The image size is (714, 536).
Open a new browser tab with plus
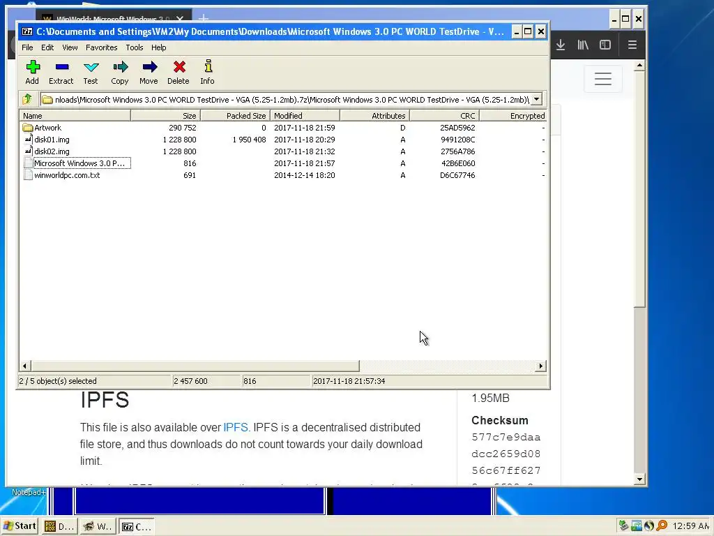[203, 19]
